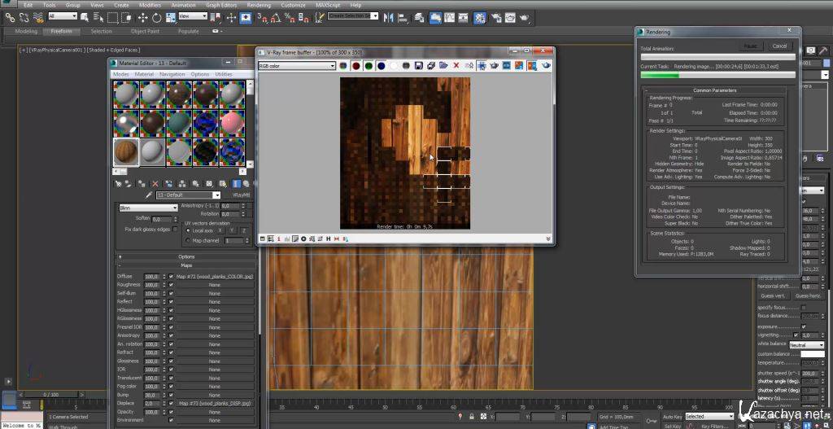Select the pink material sample sphere
Viewport: 833px width, 429px height.
pos(231,122)
